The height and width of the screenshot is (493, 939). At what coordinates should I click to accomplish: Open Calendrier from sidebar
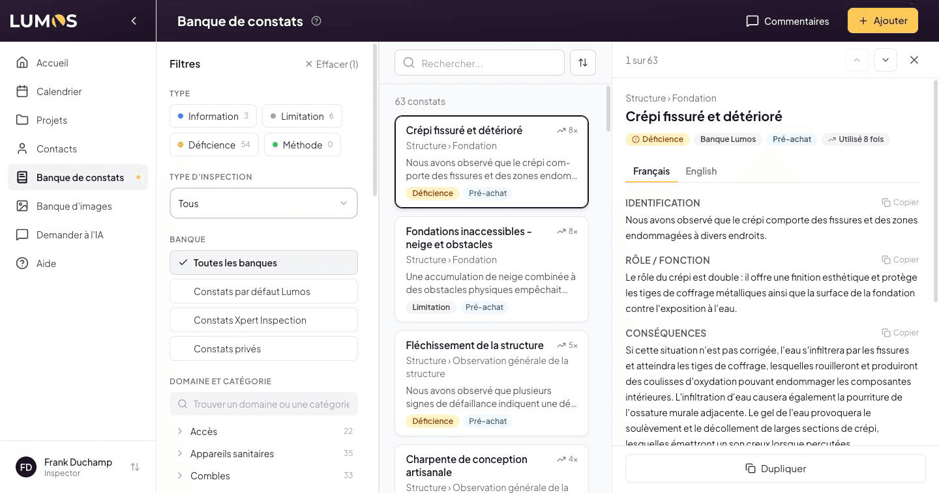[78, 91]
